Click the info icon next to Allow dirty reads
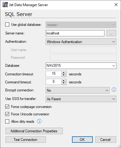 pyautogui.click(x=39, y=121)
